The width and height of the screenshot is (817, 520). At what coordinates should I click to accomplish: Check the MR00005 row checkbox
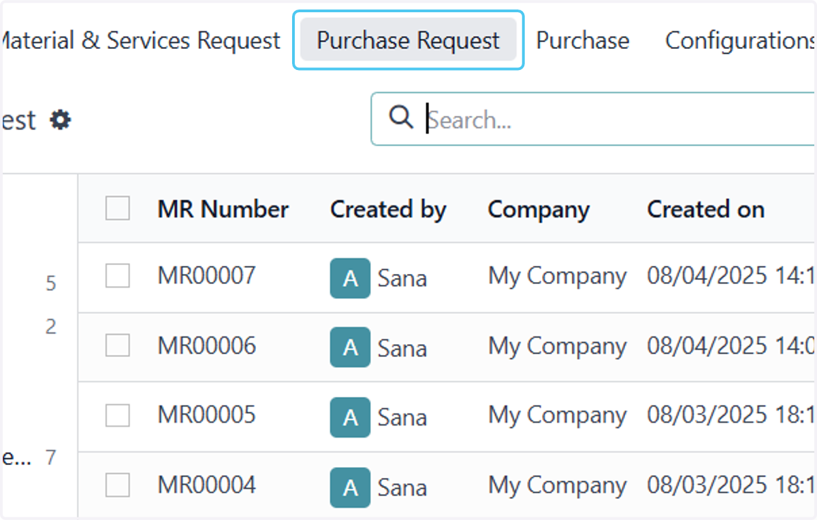118,415
